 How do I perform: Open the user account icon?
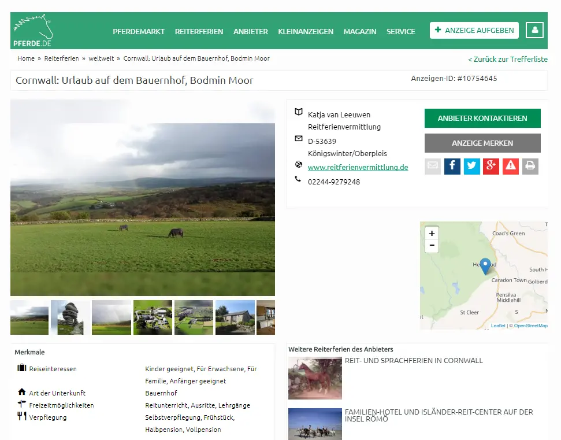point(534,30)
